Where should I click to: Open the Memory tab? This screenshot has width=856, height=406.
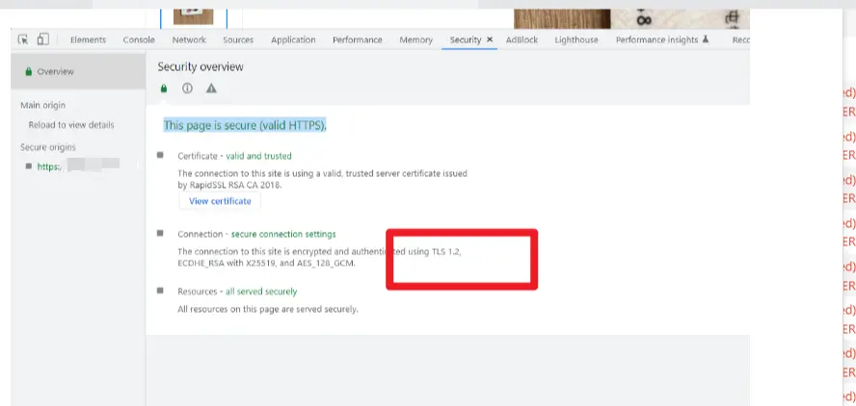tap(416, 39)
